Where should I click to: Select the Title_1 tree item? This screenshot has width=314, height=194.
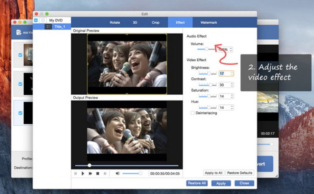click(52, 26)
